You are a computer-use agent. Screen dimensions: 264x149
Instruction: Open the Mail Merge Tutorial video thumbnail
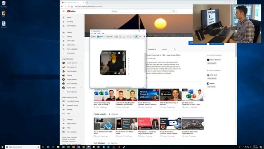pyautogui.click(x=104, y=95)
